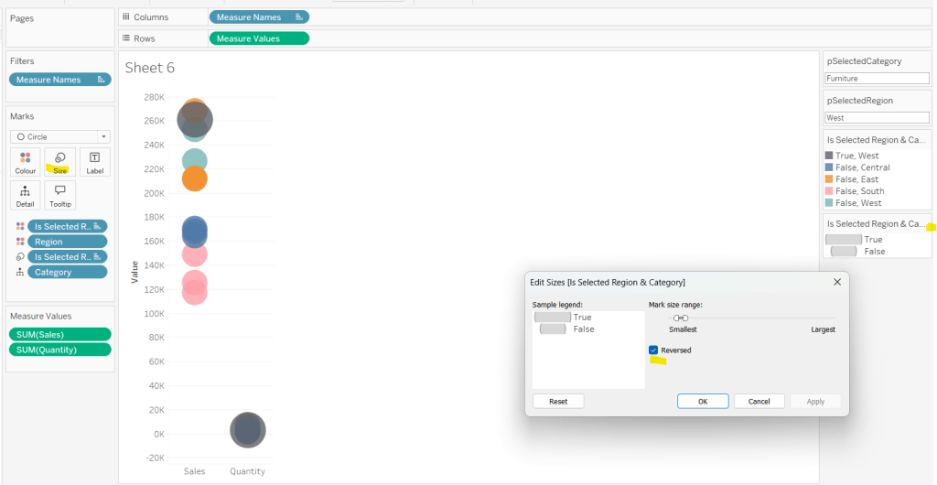
Task: Click the pSelectedRegion input field
Action: click(877, 117)
